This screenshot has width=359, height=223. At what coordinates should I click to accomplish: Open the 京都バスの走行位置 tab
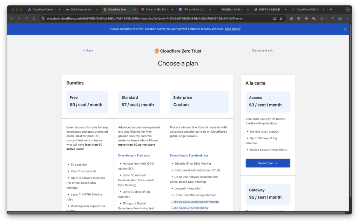[x=270, y=9]
